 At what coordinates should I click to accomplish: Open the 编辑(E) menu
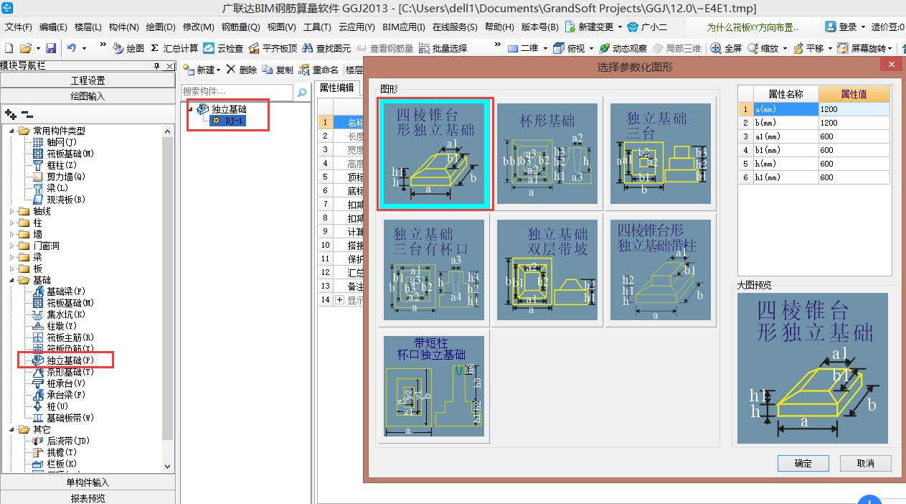[53, 27]
